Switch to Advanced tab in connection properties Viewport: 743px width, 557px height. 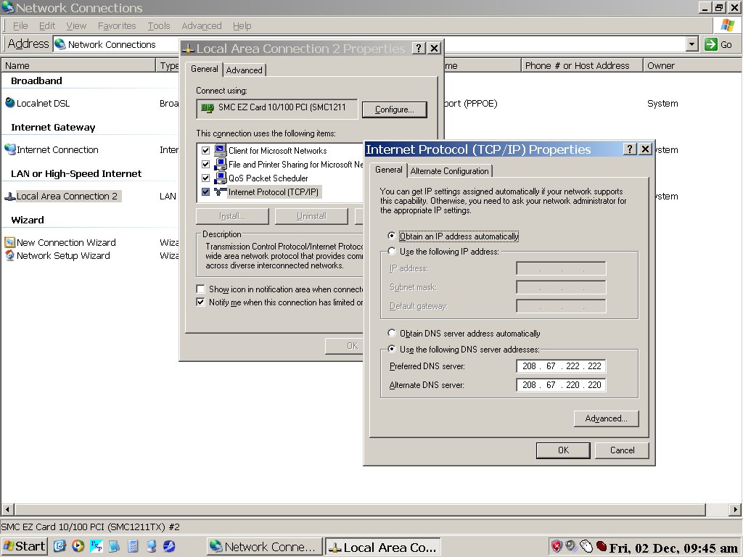coord(244,70)
